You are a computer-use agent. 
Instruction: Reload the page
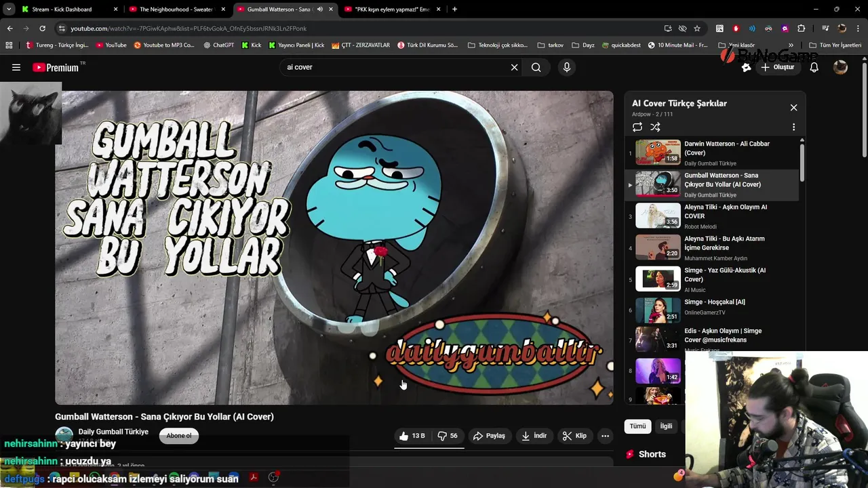pos(42,28)
